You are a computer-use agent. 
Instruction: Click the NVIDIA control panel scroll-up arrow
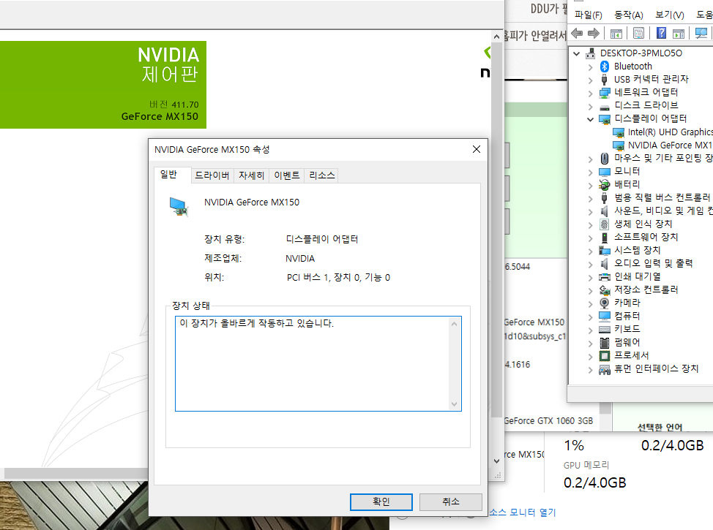tap(496, 37)
